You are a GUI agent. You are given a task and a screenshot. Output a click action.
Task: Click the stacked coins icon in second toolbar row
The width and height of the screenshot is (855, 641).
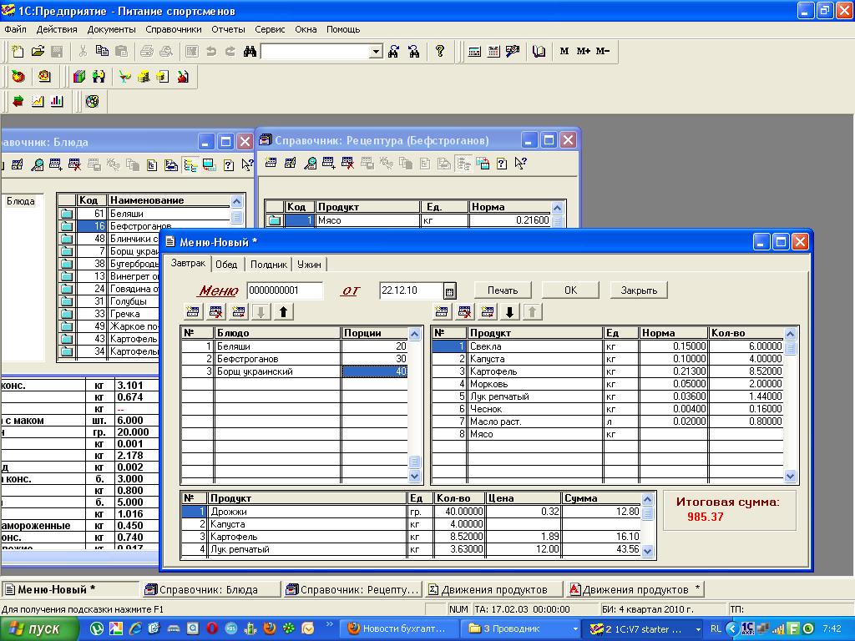coord(144,76)
